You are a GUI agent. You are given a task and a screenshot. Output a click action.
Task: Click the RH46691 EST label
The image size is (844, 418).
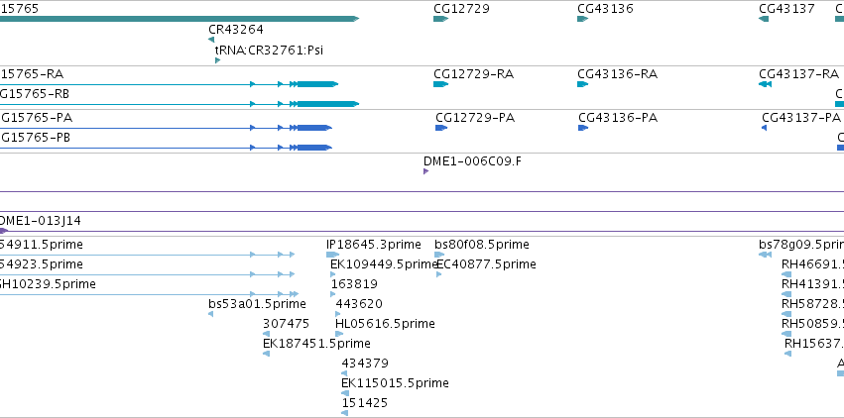click(812, 263)
